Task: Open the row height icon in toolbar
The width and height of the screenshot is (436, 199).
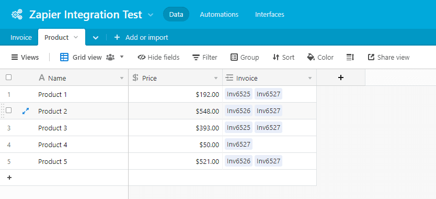Action: tap(350, 58)
